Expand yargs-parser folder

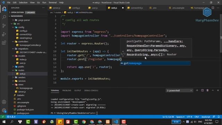coord(13,20)
